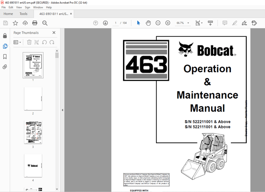This screenshot has height=192, width=265.
Task: Toggle the Page Thumbnails sidebar icon
Action: pyautogui.click(x=5, y=46)
